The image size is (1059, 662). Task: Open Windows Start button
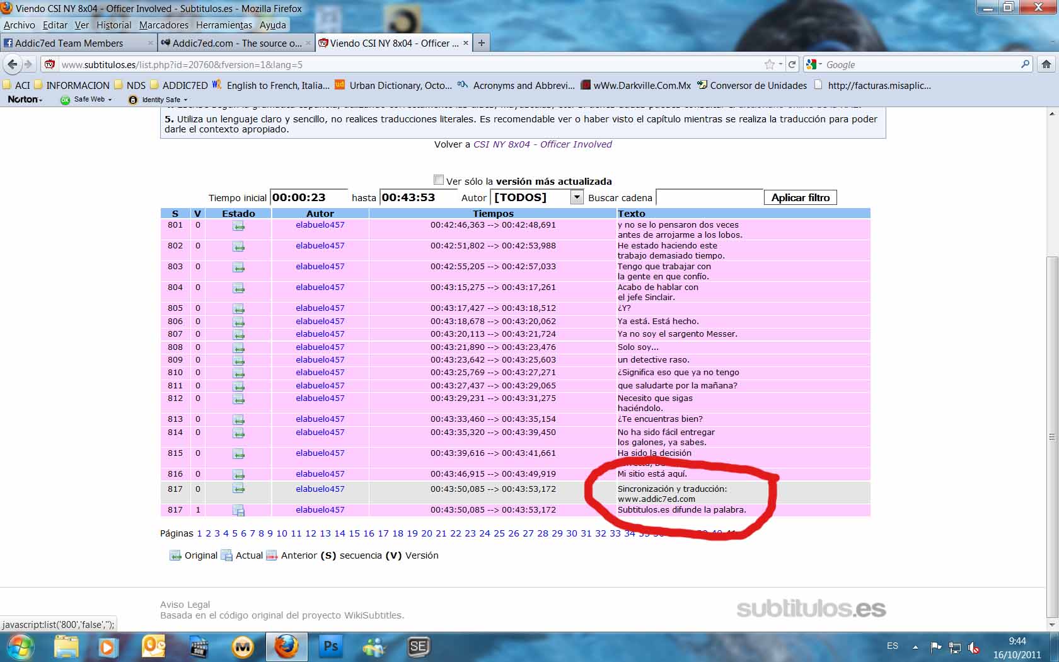click(x=20, y=647)
